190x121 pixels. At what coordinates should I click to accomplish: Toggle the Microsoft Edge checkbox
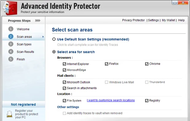pyautogui.click(x=64, y=70)
